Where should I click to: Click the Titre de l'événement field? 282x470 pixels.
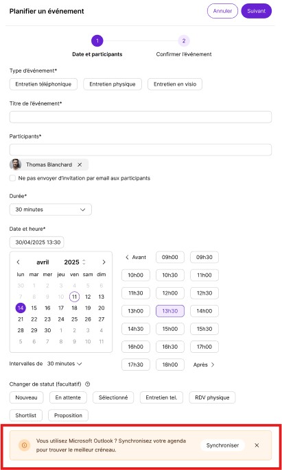pos(141,117)
